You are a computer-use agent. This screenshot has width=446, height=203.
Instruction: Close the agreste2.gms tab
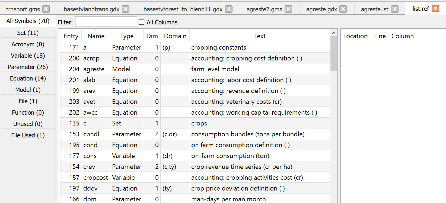pyautogui.click(x=289, y=9)
